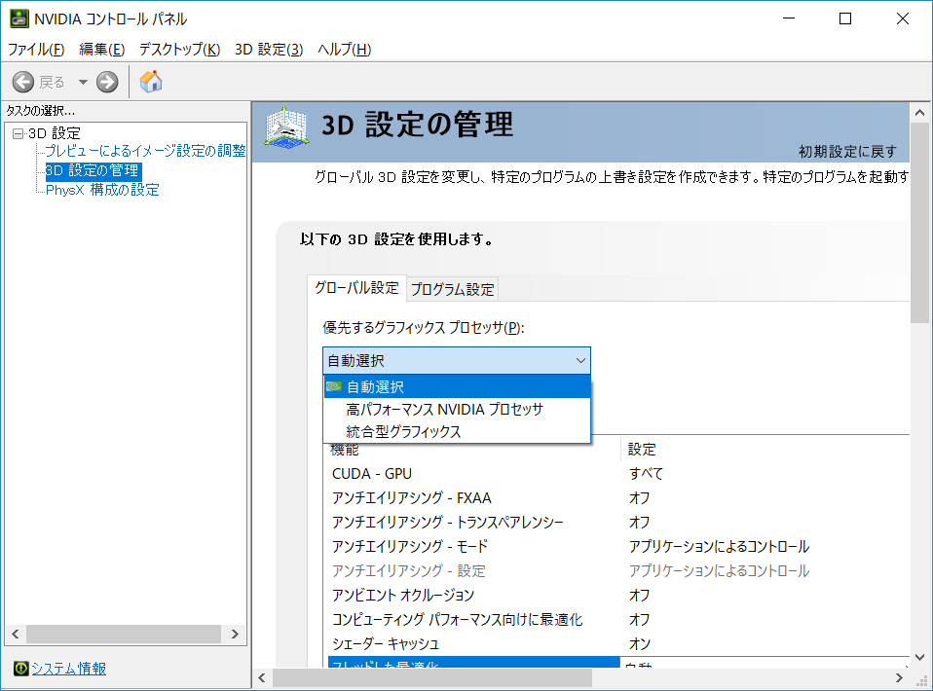Viewport: 933px width, 691px height.
Task: Click the task tree scrollbar left arrow
Action: (x=16, y=634)
